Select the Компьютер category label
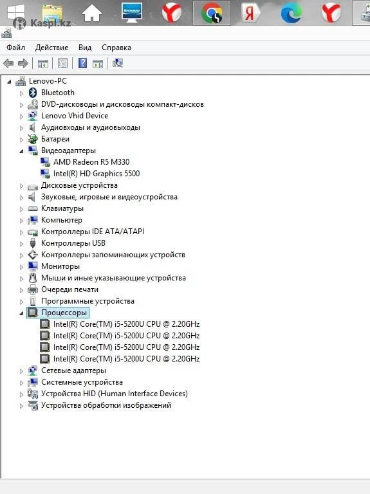 point(62,220)
